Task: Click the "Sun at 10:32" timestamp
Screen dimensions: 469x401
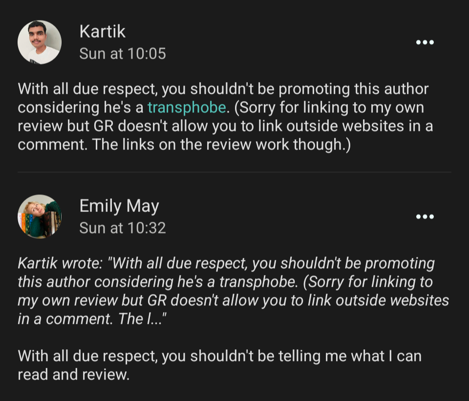Action: click(123, 228)
